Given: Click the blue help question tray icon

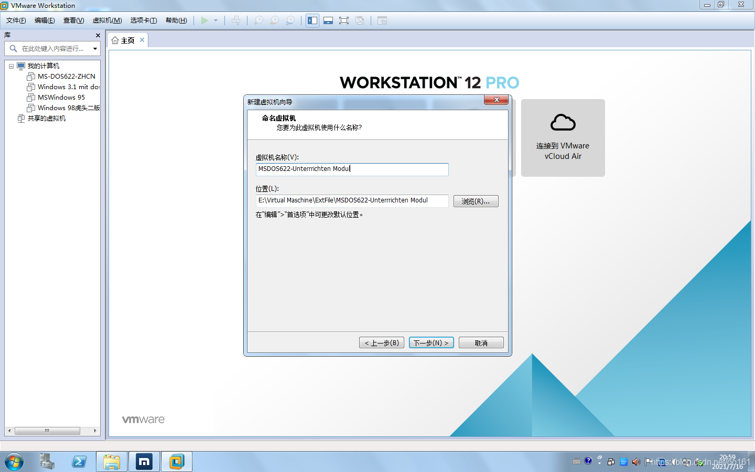Looking at the screenshot, I should click(x=588, y=461).
